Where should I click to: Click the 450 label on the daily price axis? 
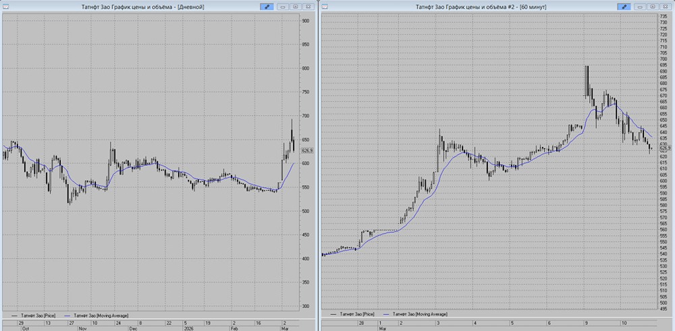[x=306, y=235]
